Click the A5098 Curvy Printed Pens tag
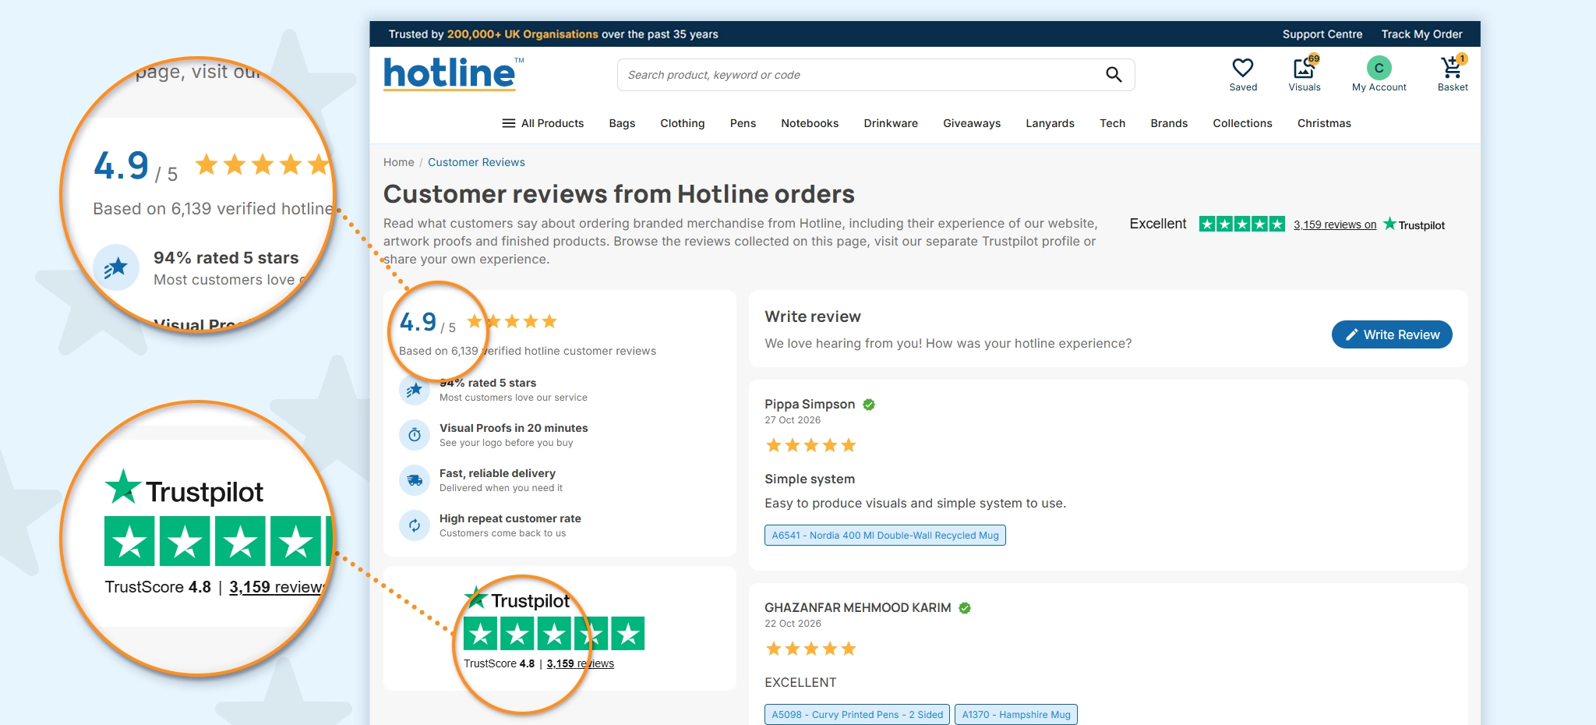The width and height of the screenshot is (1596, 725). 857,714
